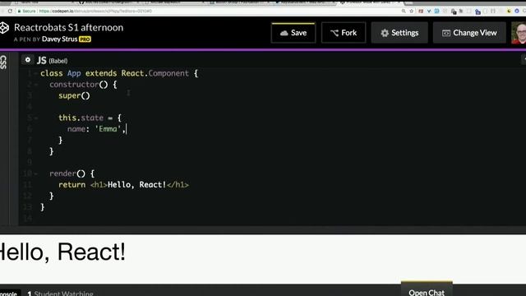
Task: Switch to the CSS editor panel
Action: [3, 62]
